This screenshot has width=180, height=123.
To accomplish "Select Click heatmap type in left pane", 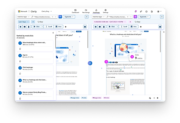I will pos(37,27).
